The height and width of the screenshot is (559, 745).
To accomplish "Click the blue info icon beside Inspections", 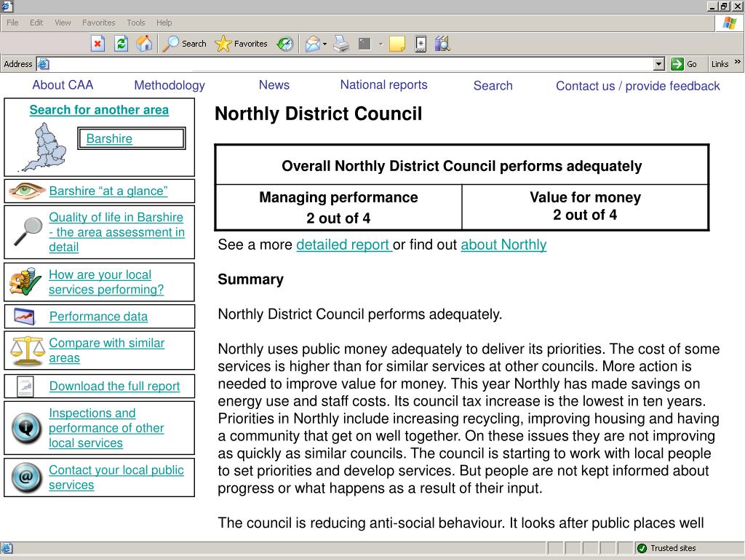I will pos(27,428).
